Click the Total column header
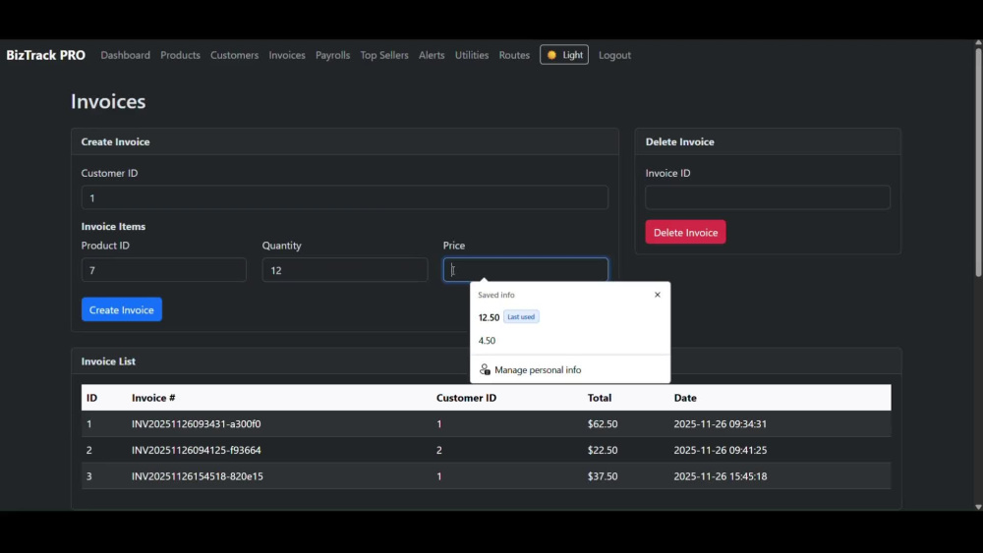 (x=600, y=398)
